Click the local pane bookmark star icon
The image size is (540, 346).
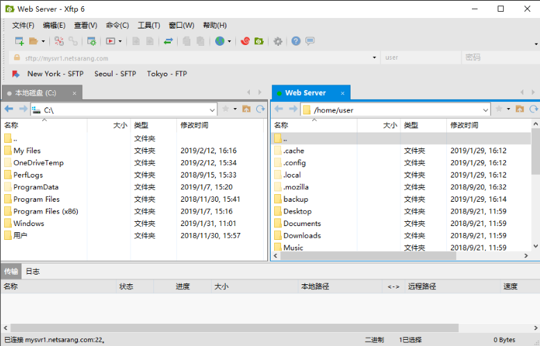point(226,109)
